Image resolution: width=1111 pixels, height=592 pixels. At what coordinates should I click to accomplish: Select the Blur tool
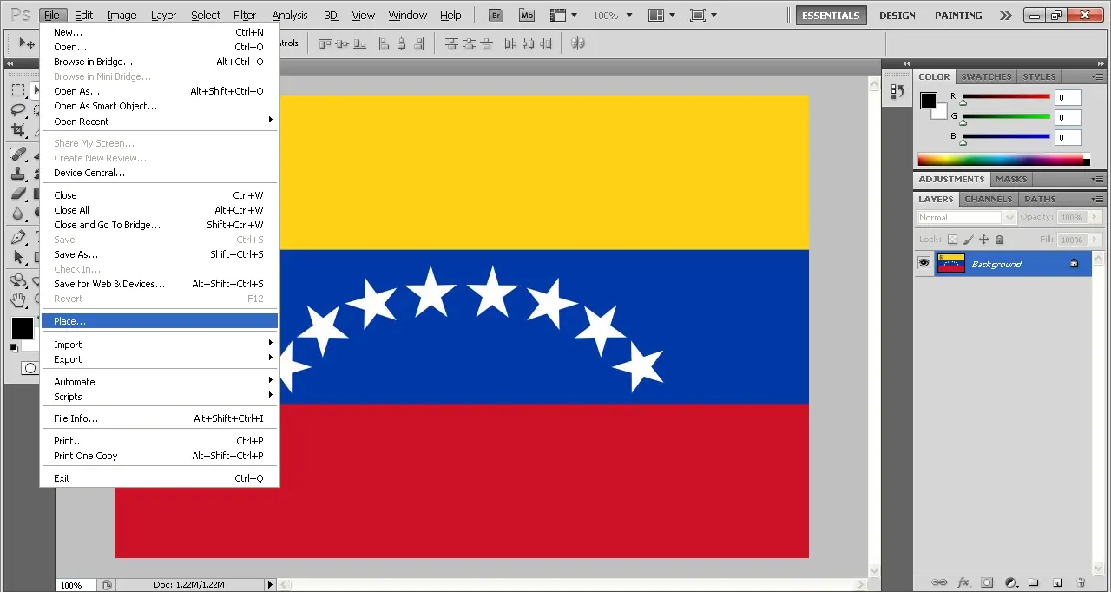(x=18, y=214)
